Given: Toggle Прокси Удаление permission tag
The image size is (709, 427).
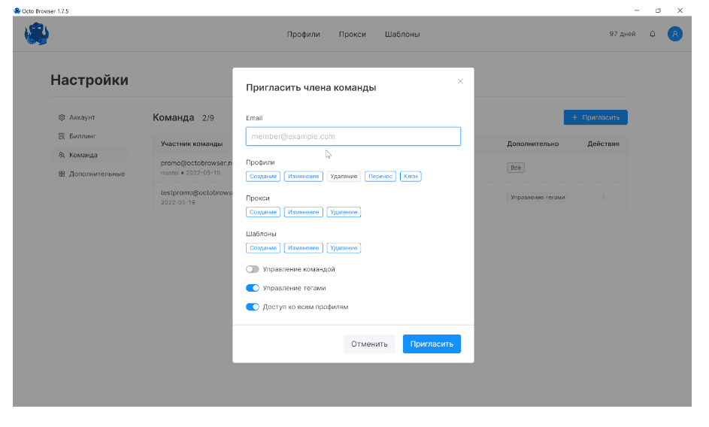Looking at the screenshot, I should click(x=344, y=212).
